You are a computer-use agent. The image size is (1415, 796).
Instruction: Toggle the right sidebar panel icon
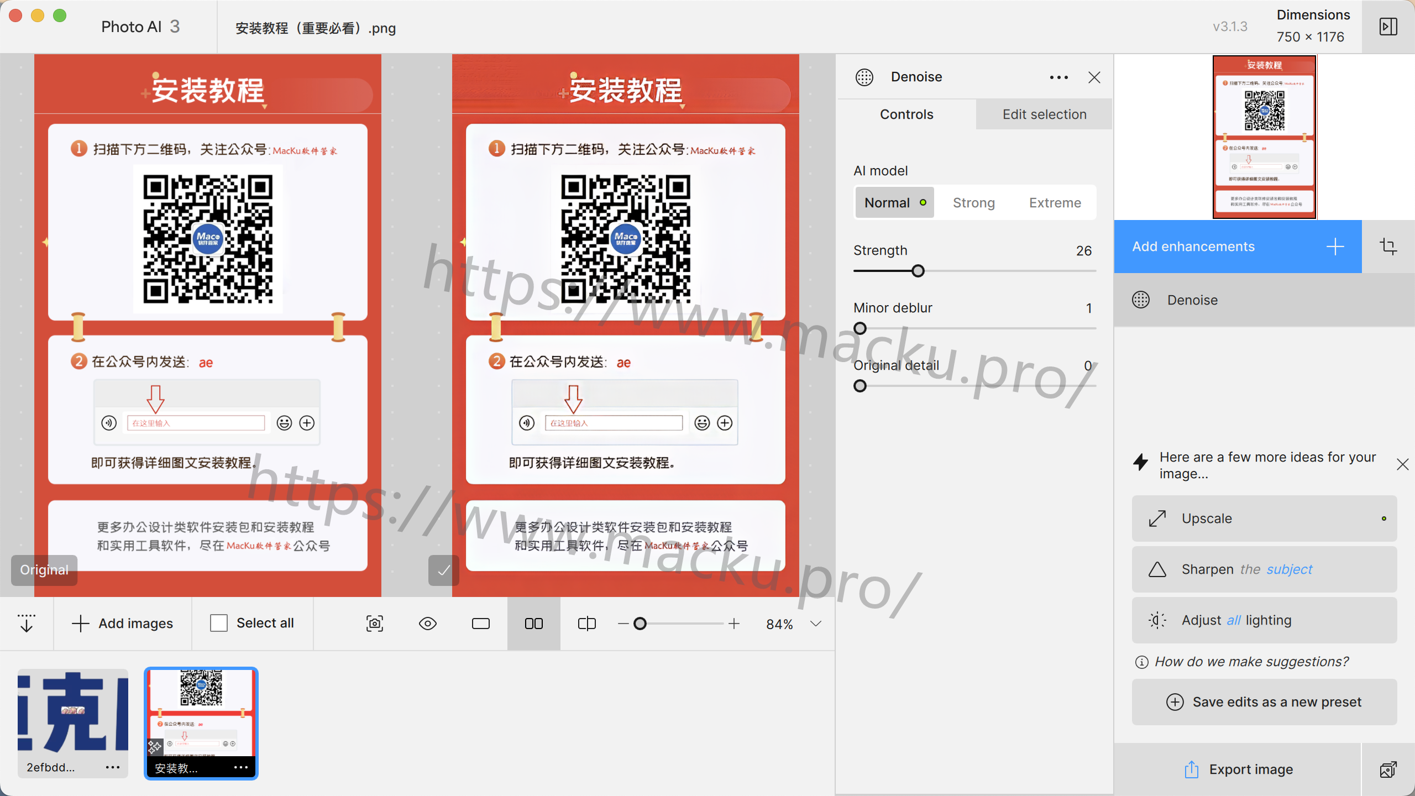click(1388, 27)
